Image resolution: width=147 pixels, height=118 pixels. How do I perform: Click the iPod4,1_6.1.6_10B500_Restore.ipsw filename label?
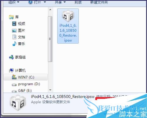[x=68, y=33]
